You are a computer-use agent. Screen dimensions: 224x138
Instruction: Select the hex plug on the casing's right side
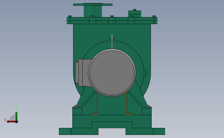point(144,73)
